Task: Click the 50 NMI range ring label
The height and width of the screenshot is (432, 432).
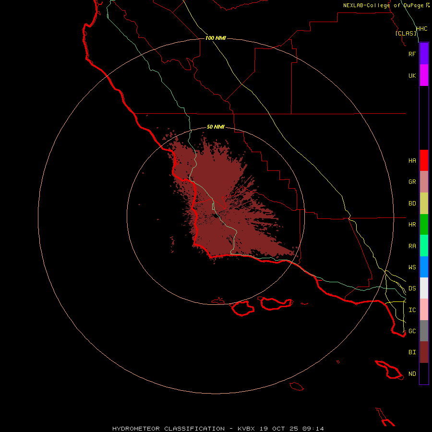Action: pos(216,127)
